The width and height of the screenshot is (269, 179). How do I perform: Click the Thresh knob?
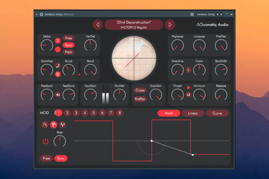point(178,94)
